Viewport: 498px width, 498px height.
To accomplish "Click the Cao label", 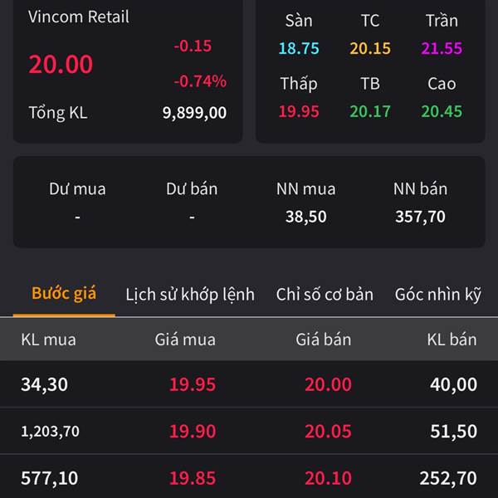I will coord(442,84).
